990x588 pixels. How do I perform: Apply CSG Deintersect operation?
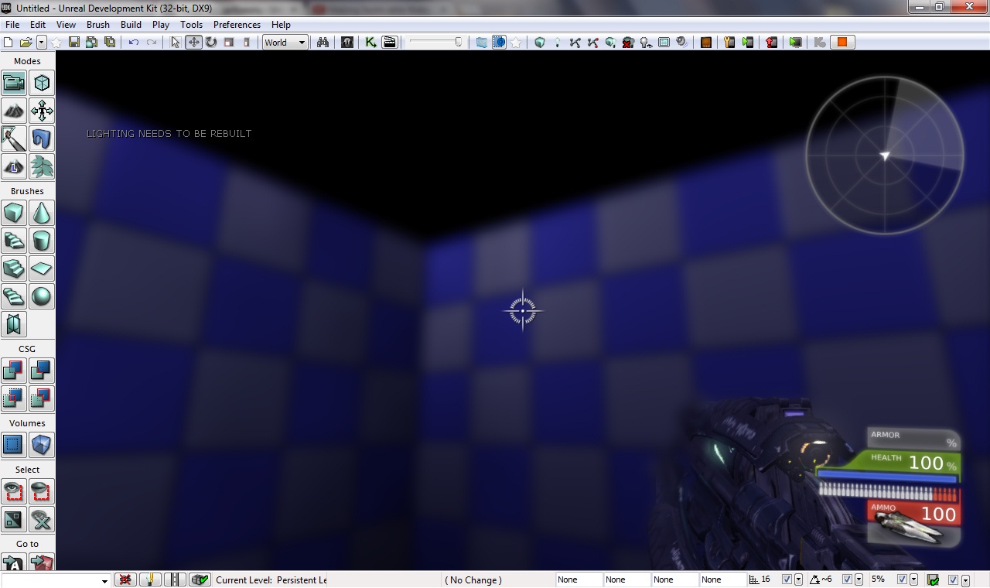[42, 398]
